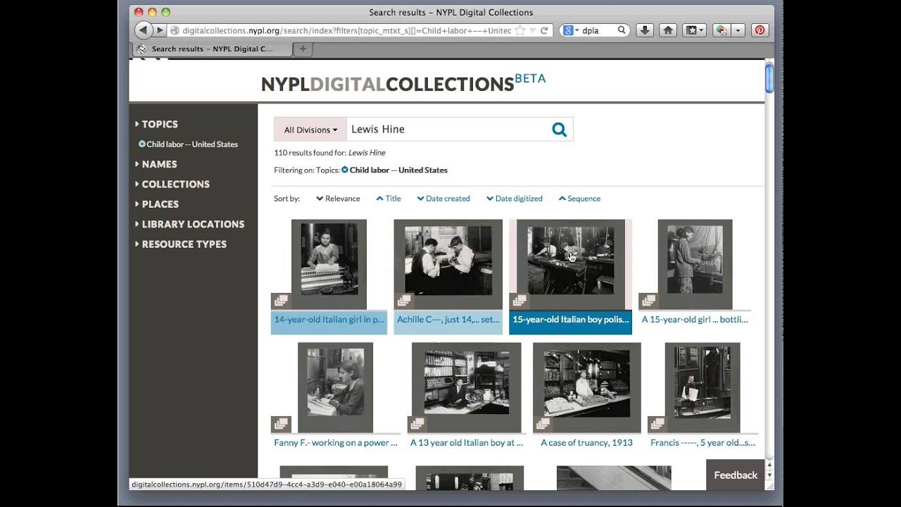The width and height of the screenshot is (901, 507).
Task: Open the URL history dropdown arrow
Action: click(532, 30)
